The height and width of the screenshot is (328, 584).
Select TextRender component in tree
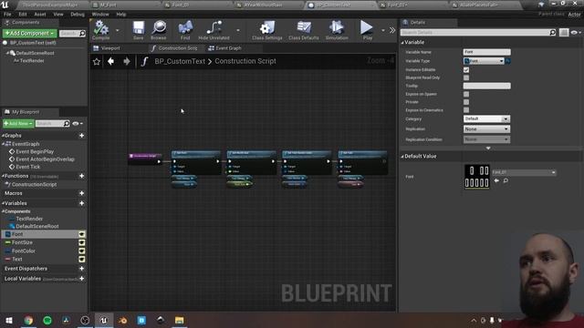coord(32,61)
